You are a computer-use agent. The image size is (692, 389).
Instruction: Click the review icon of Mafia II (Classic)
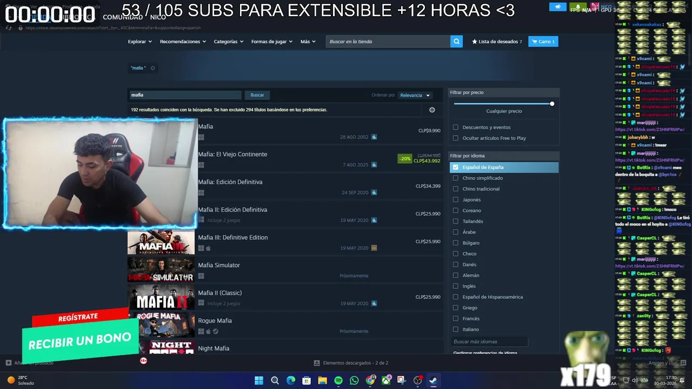pos(374,304)
